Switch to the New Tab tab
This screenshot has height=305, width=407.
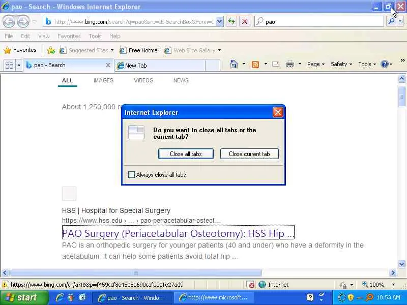[160, 66]
